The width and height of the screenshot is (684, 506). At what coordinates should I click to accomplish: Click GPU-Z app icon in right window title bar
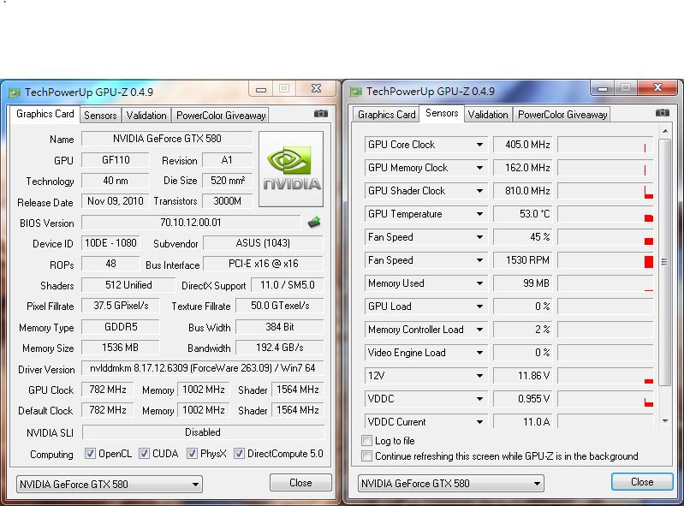pos(356,92)
